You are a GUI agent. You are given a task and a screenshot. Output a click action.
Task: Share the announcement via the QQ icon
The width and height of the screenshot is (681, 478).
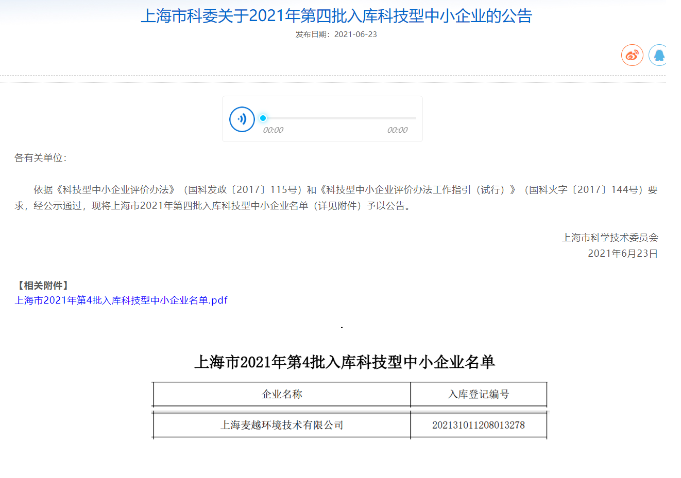[x=658, y=55]
